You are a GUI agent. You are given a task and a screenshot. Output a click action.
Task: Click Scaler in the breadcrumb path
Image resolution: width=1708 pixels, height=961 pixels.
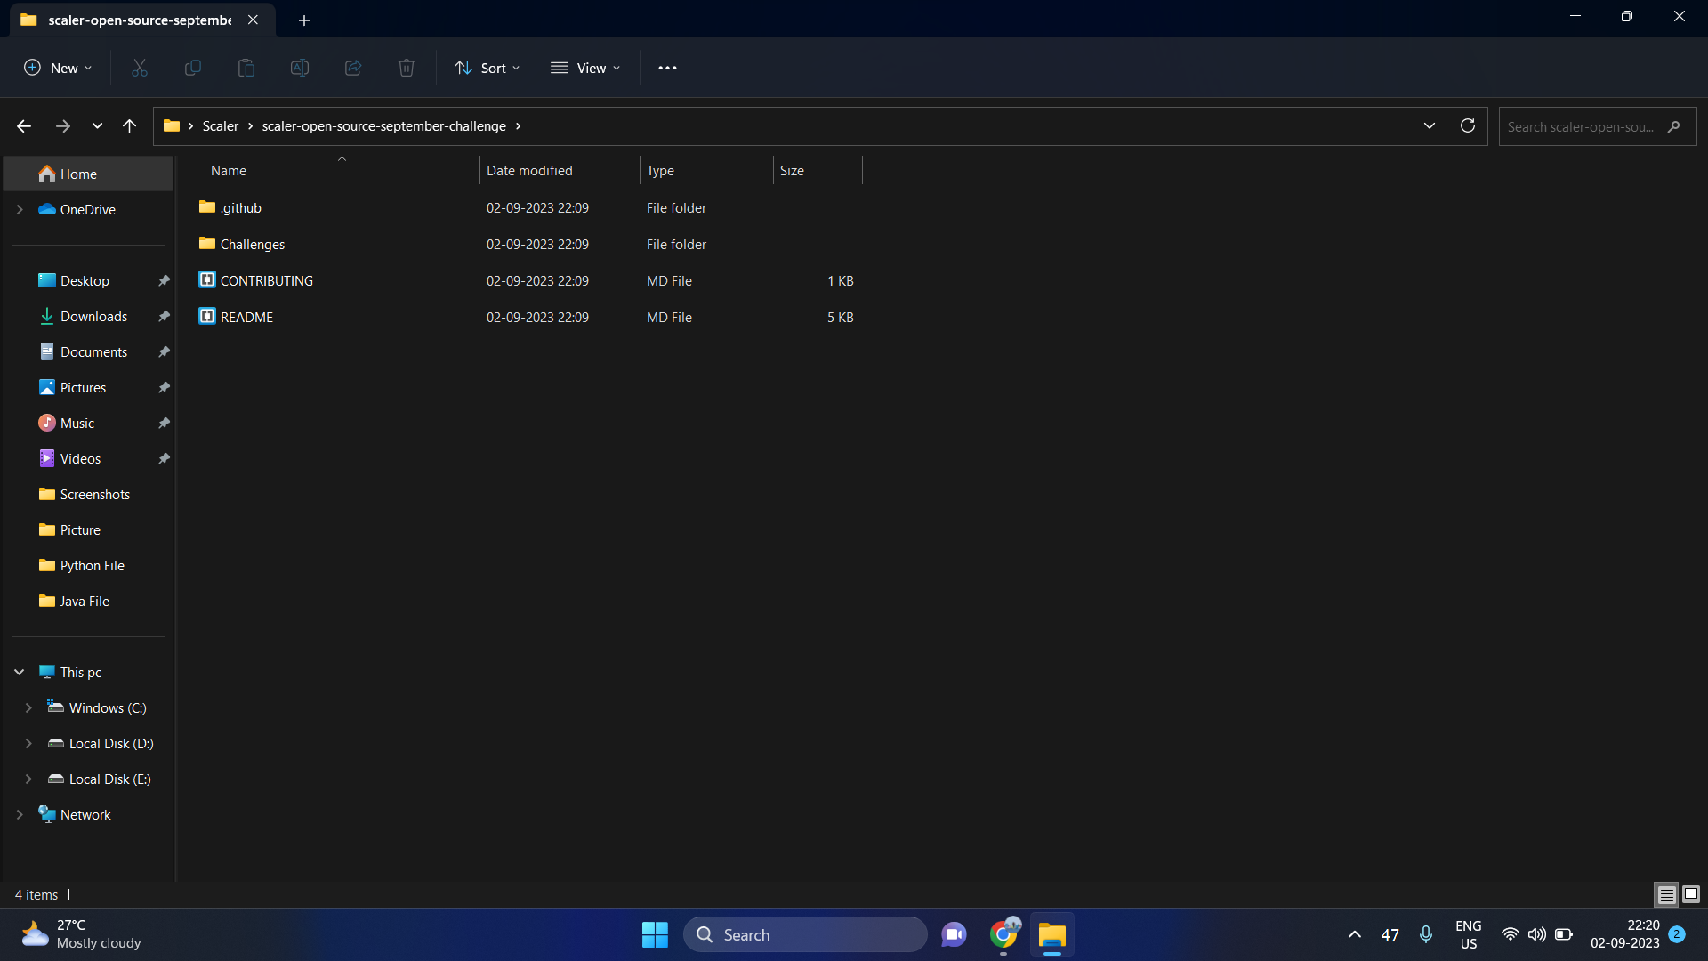pyautogui.click(x=220, y=126)
